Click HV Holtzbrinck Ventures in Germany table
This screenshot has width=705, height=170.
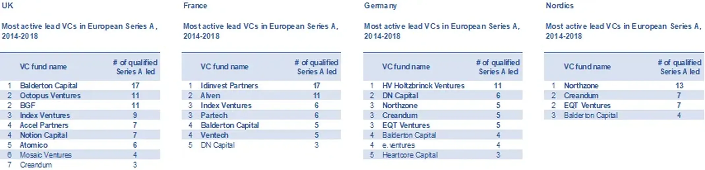423,86
